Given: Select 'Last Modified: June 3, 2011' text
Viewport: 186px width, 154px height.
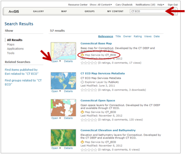Looking at the screenshot, I should tap(98, 86).
